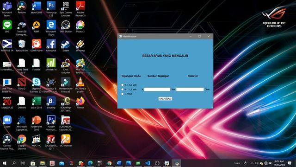Click the Resistor Ohm input field
The width and height of the screenshot is (296, 167).
pyautogui.click(x=190, y=90)
